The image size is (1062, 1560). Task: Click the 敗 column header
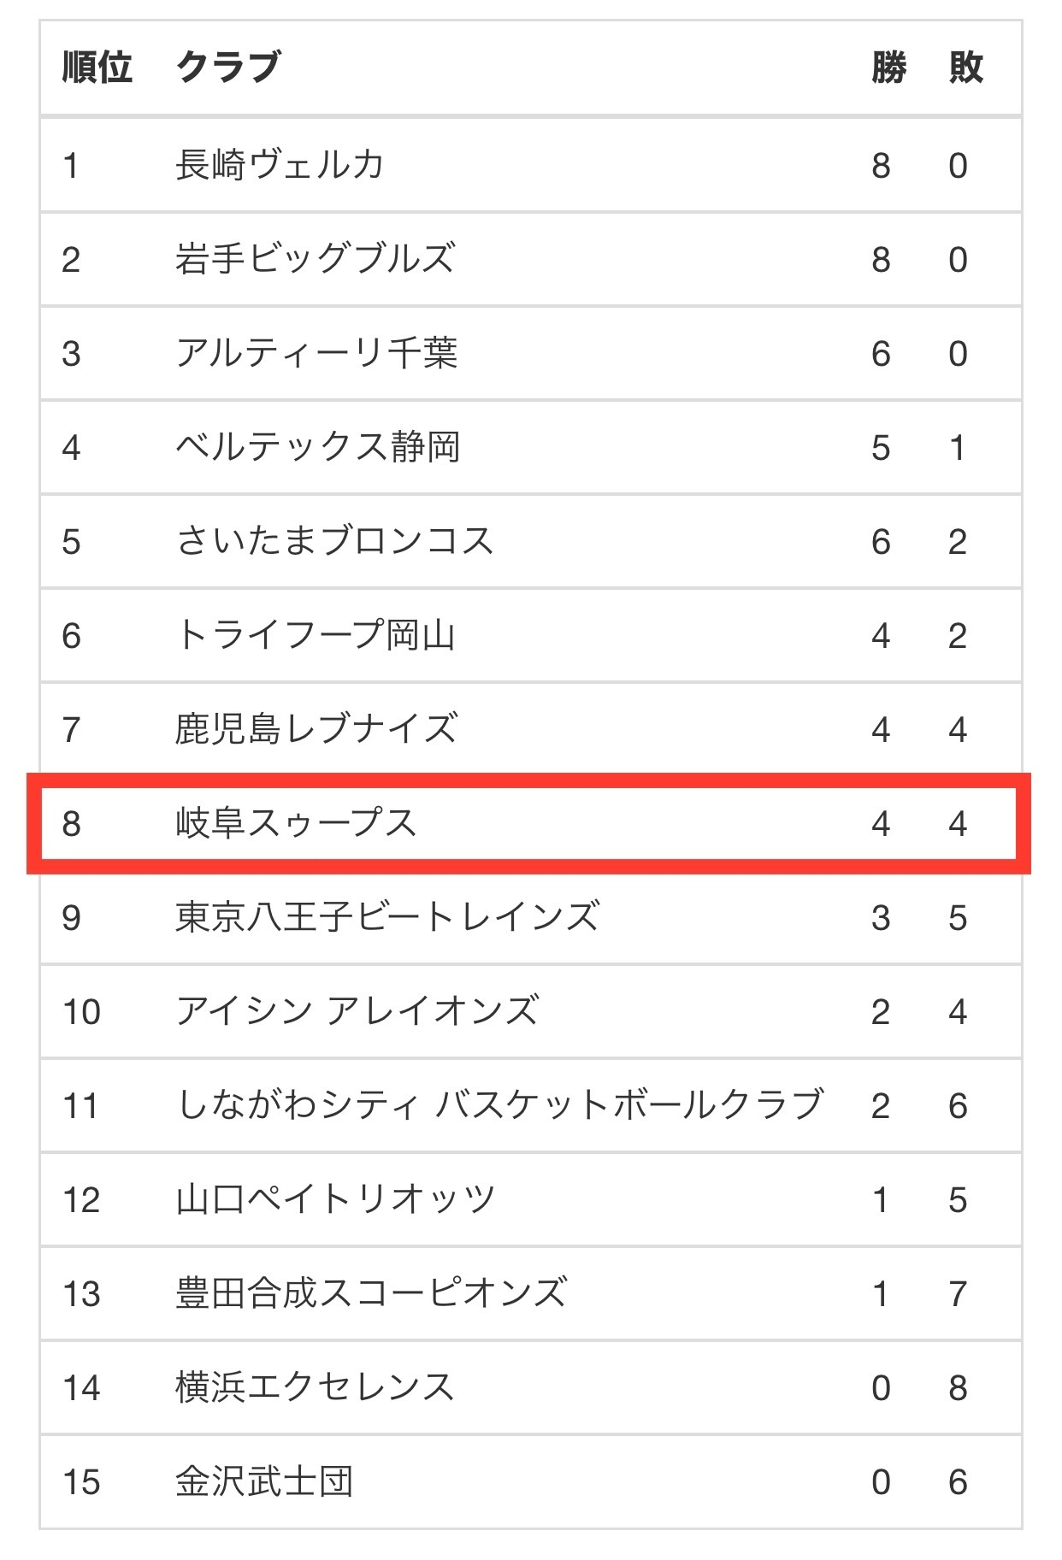pyautogui.click(x=965, y=67)
